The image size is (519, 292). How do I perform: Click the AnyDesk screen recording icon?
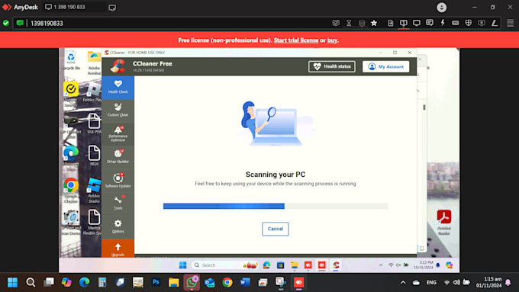coord(482,23)
